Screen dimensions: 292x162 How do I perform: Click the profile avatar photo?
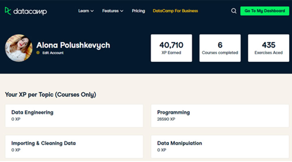18,48
